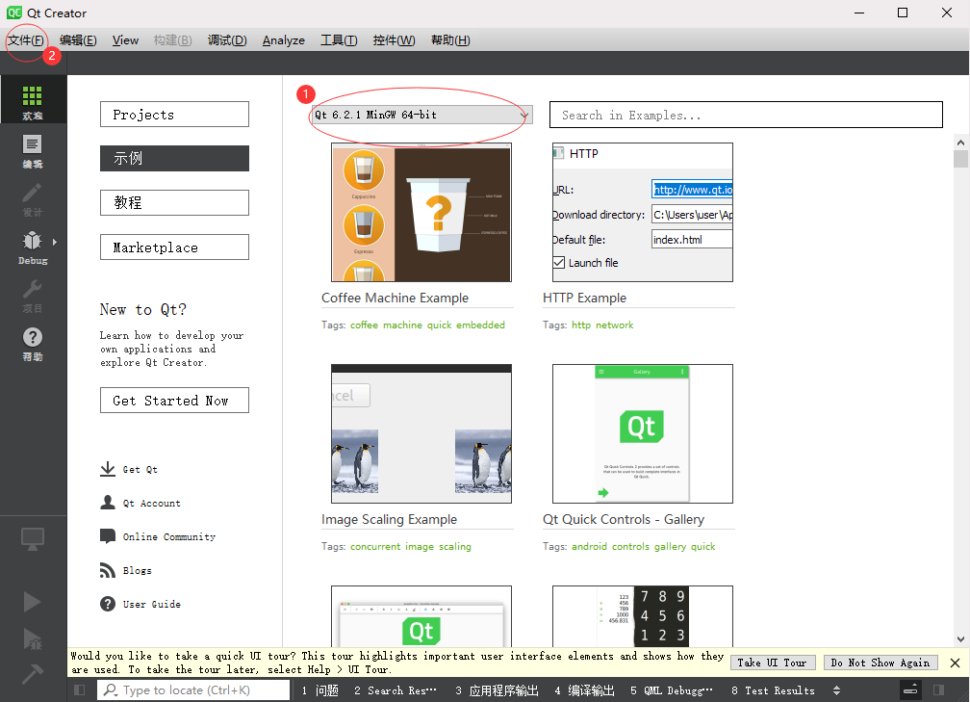Open the Marketplace page
Image resolution: width=970 pixels, height=702 pixels.
(174, 247)
